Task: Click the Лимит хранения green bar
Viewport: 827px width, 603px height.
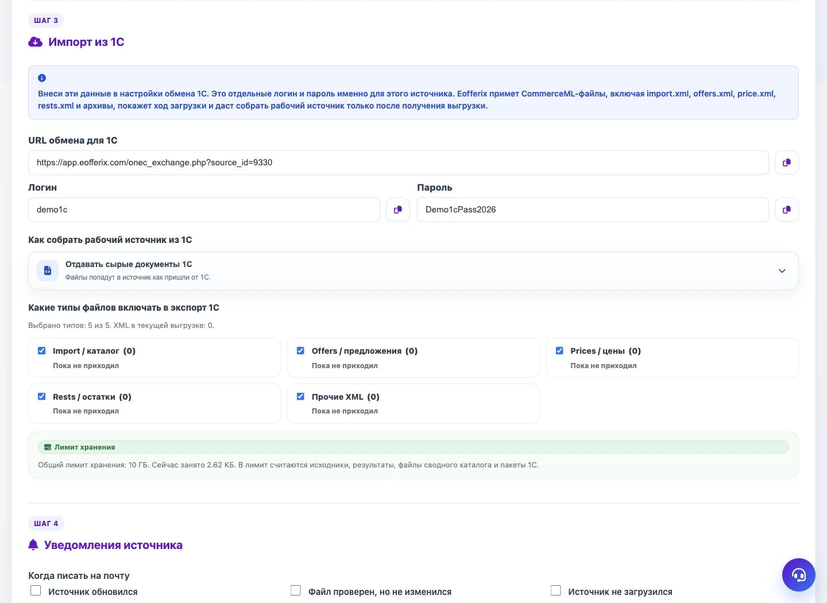Action: [413, 447]
